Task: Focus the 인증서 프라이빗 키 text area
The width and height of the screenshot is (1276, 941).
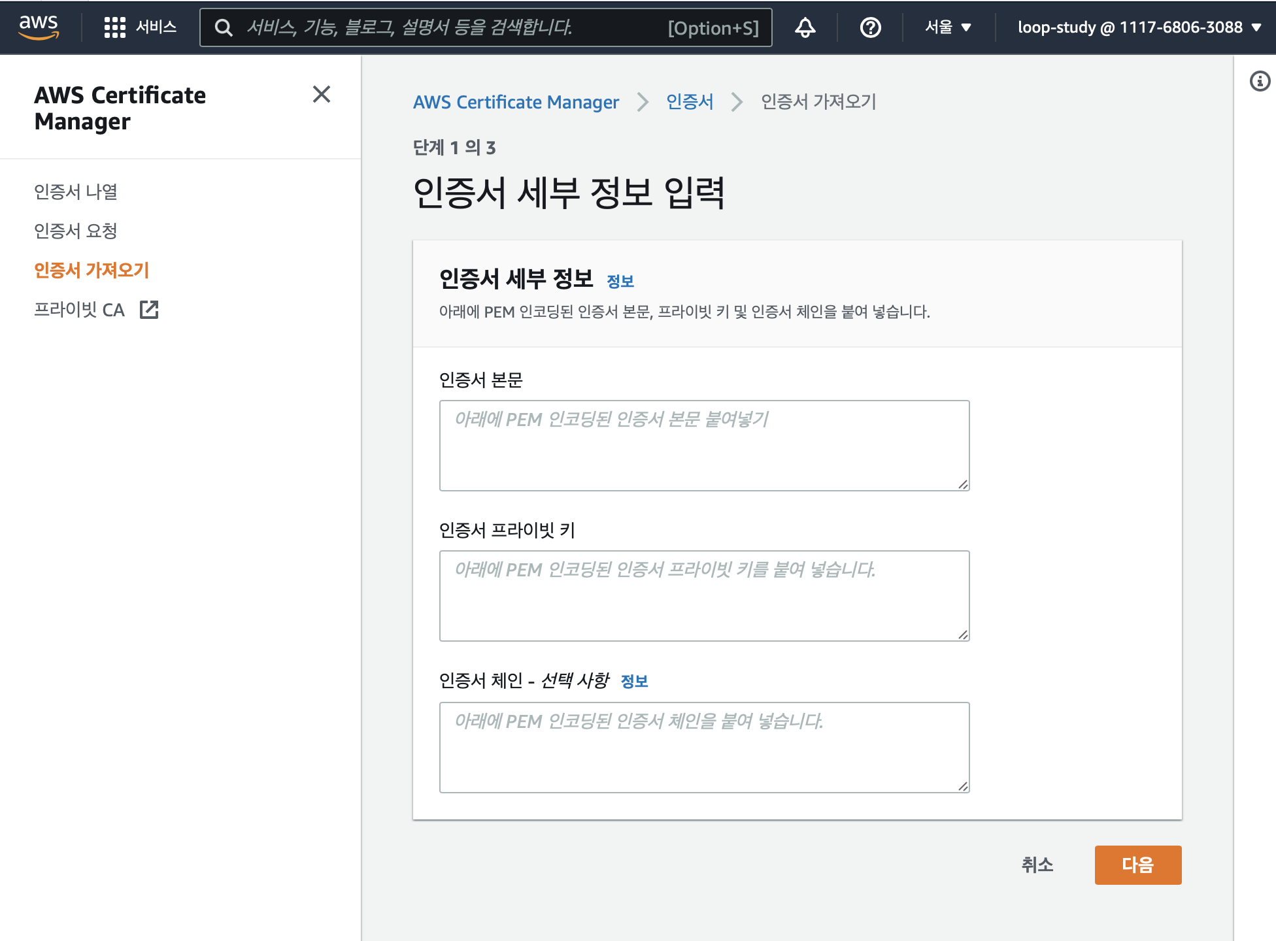Action: (x=704, y=596)
